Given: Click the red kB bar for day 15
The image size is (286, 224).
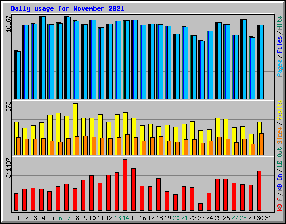Looking at the screenshot, I should (134, 189).
